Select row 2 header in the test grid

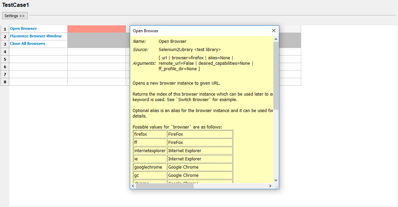tap(4, 36)
